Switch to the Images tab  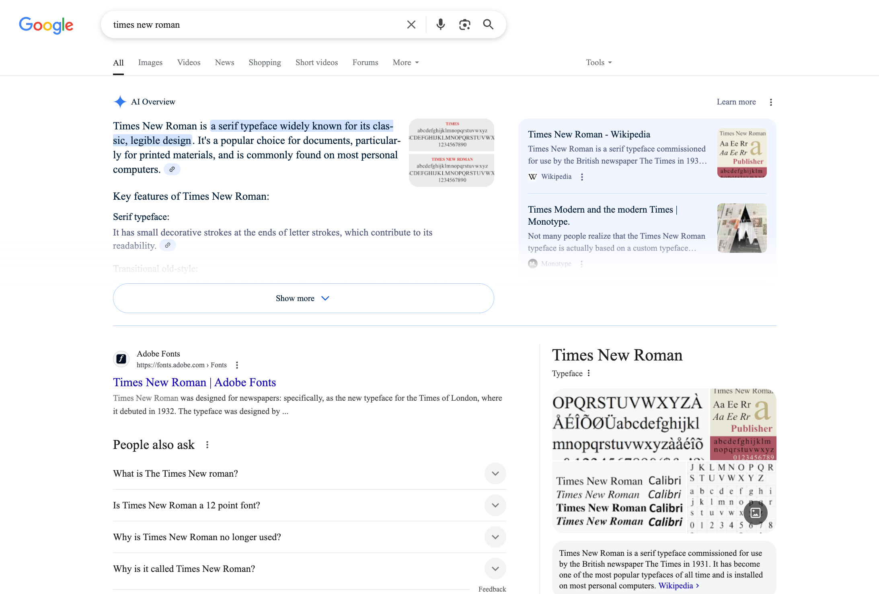tap(150, 62)
